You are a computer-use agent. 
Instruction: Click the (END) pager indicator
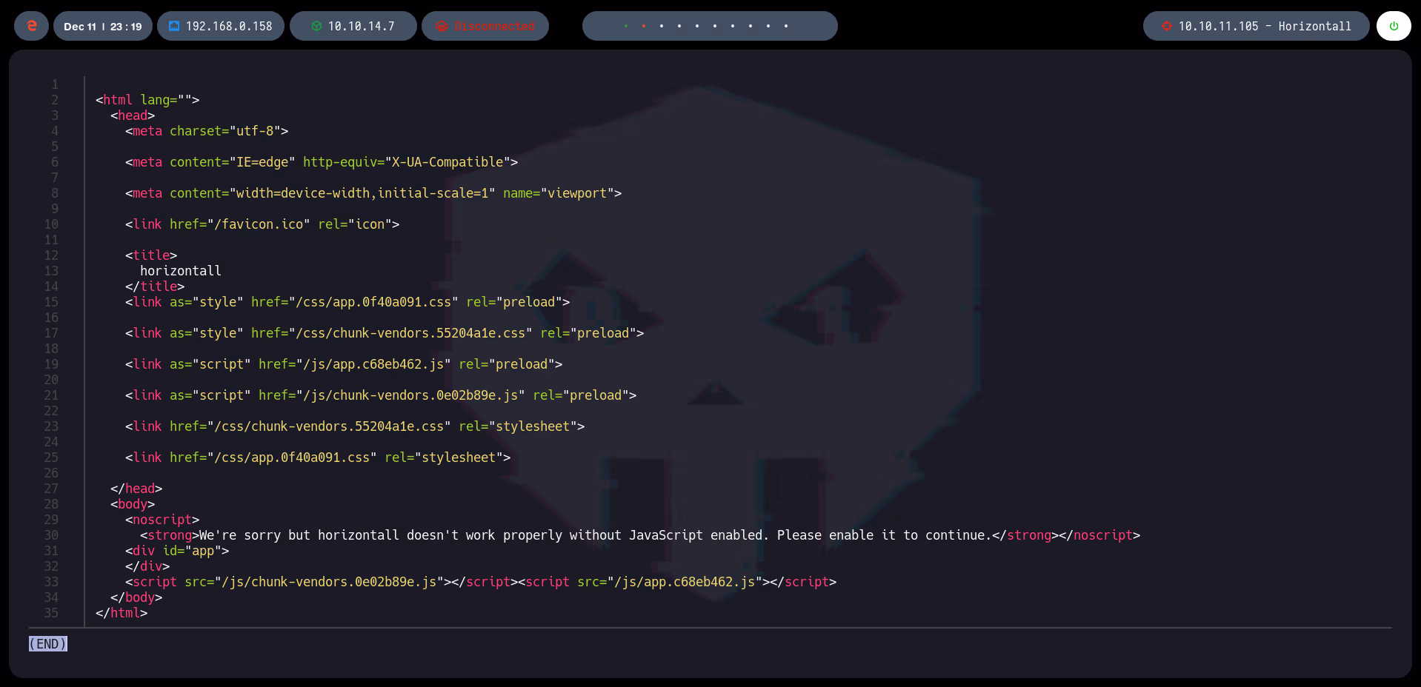[x=47, y=644]
